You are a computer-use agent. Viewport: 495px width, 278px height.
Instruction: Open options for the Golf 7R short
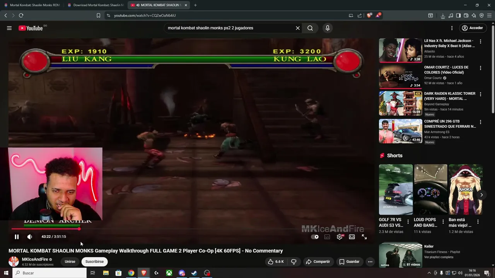pyautogui.click(x=408, y=222)
